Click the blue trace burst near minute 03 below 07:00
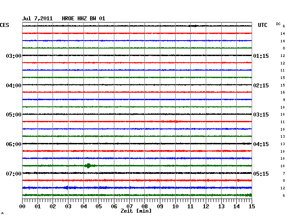The height and width of the screenshot is (218, 287). click(x=68, y=188)
